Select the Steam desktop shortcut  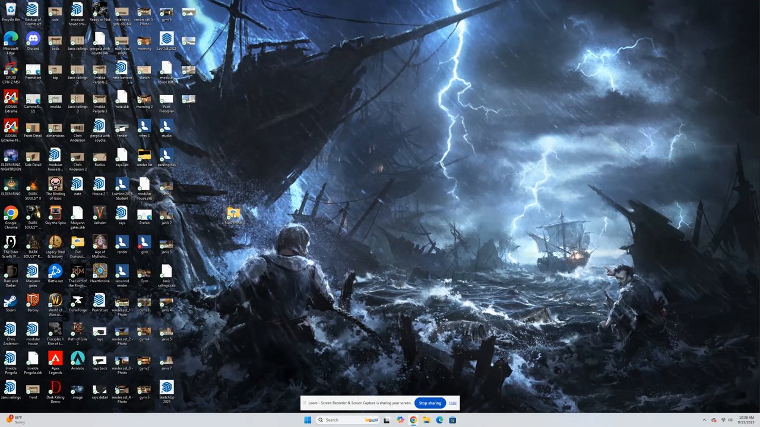pos(11,303)
